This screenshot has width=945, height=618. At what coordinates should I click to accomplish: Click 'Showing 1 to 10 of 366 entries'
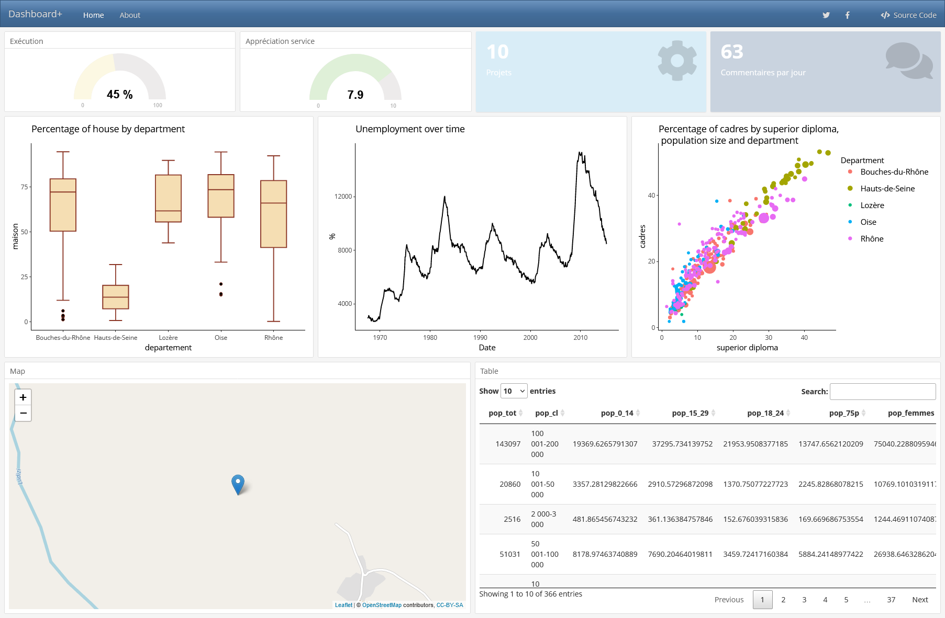pyautogui.click(x=530, y=594)
